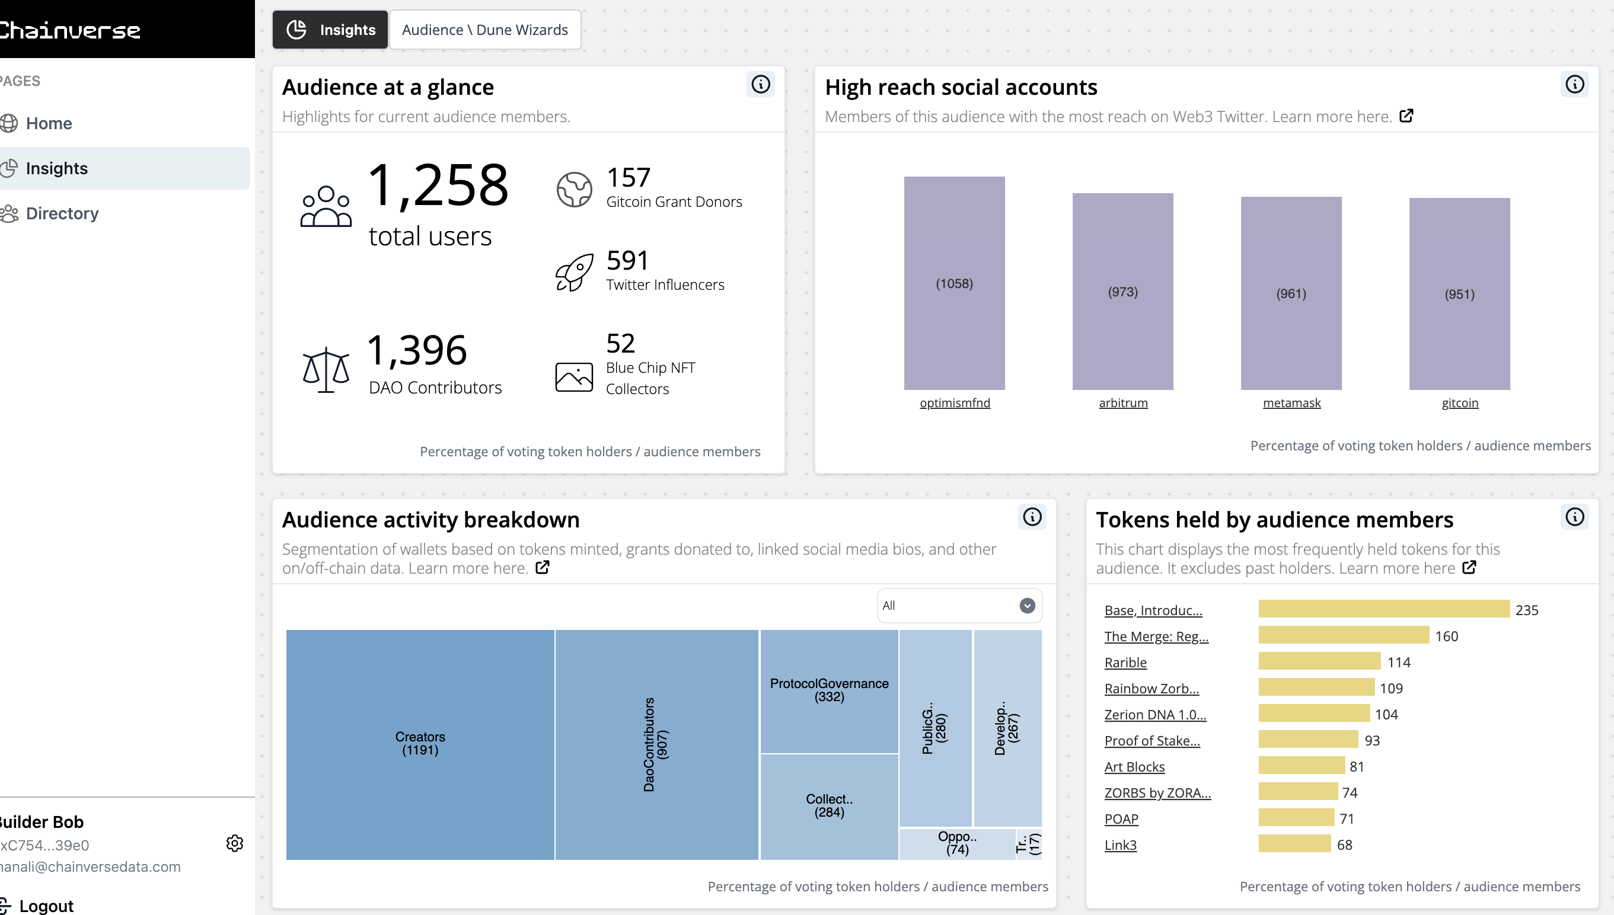
Task: Go to Directory page in sidebar
Action: [x=62, y=213]
